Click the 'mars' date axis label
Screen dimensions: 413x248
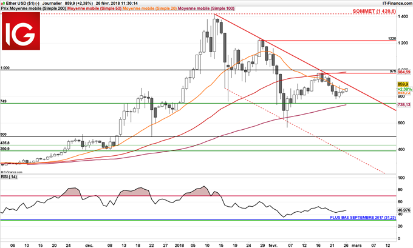point(357,246)
